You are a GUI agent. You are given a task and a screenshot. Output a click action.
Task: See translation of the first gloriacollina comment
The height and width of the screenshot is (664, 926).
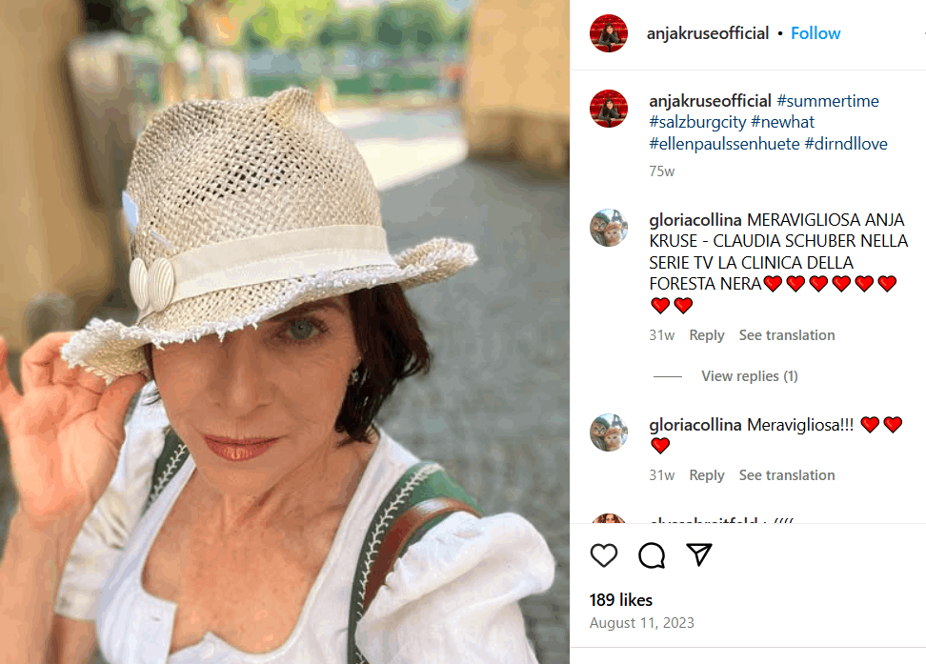pyautogui.click(x=787, y=335)
